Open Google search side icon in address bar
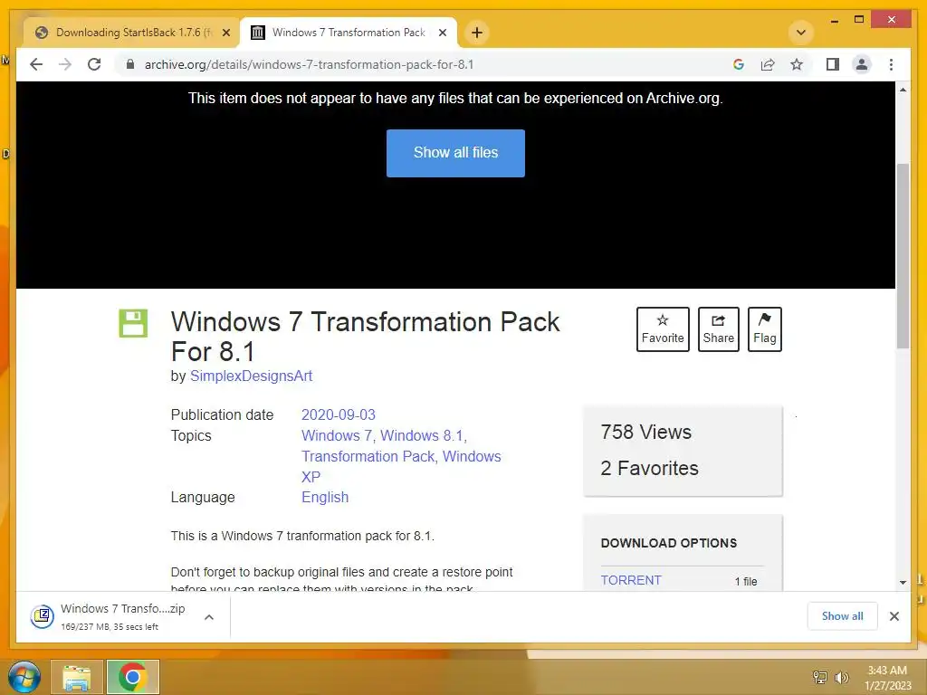 739,64
